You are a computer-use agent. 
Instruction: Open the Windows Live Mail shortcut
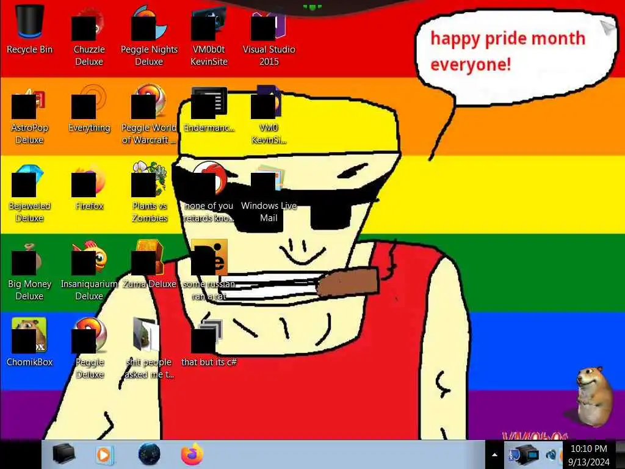click(269, 194)
